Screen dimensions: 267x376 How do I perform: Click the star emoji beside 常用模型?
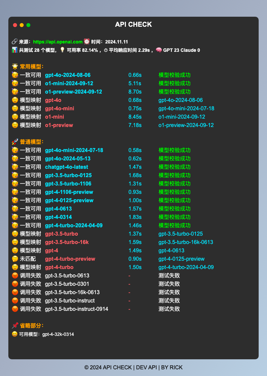click(x=15, y=67)
